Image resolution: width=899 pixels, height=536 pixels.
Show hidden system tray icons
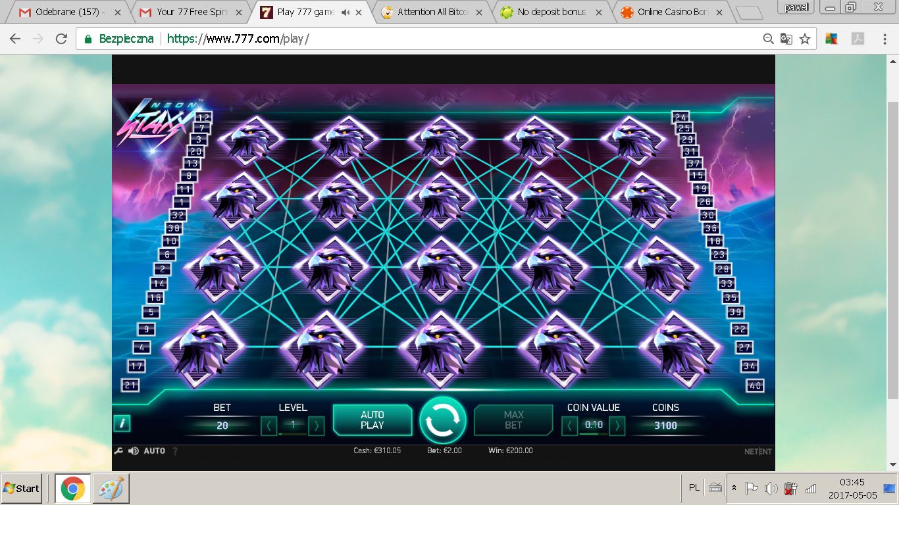pos(734,488)
